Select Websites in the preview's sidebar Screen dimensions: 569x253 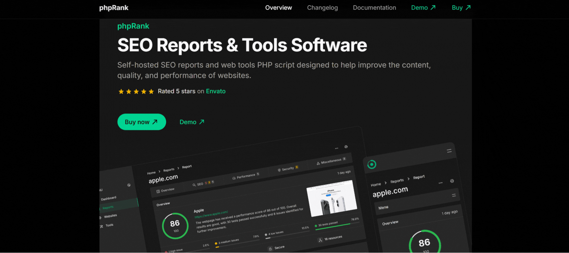point(110,216)
